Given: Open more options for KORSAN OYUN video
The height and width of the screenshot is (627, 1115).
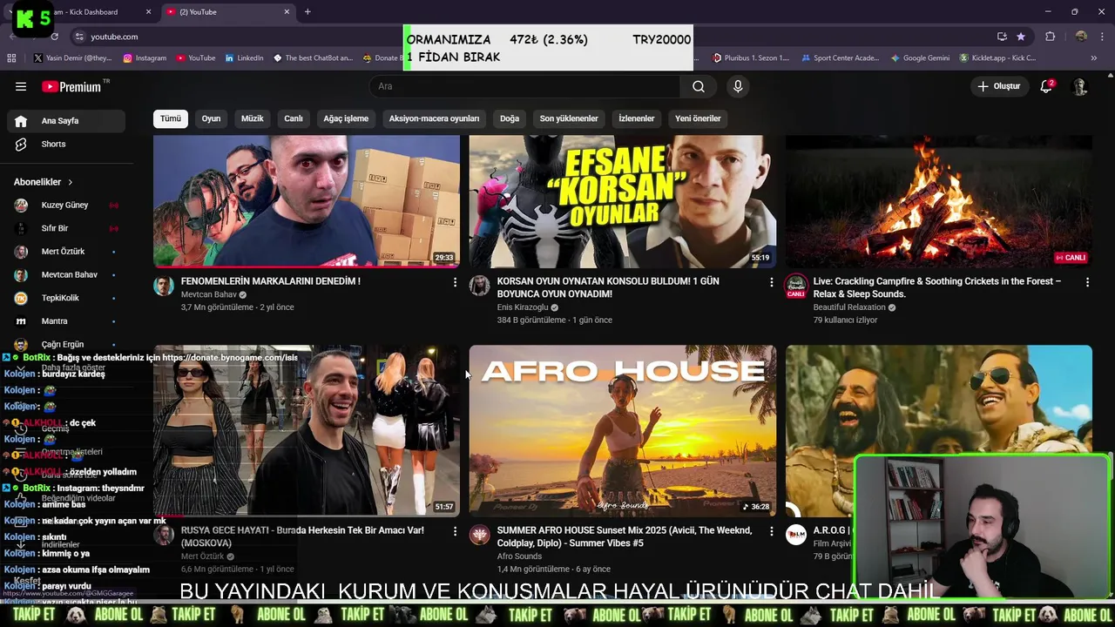Looking at the screenshot, I should click(771, 282).
